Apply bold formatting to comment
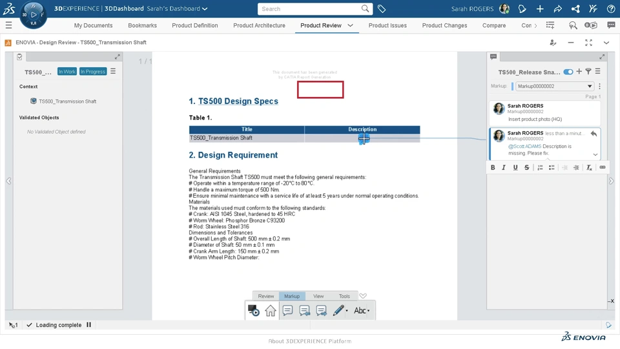Image resolution: width=620 pixels, height=349 pixels. click(x=493, y=167)
